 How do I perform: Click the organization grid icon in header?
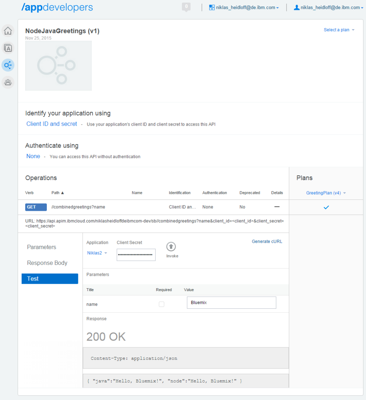[212, 8]
